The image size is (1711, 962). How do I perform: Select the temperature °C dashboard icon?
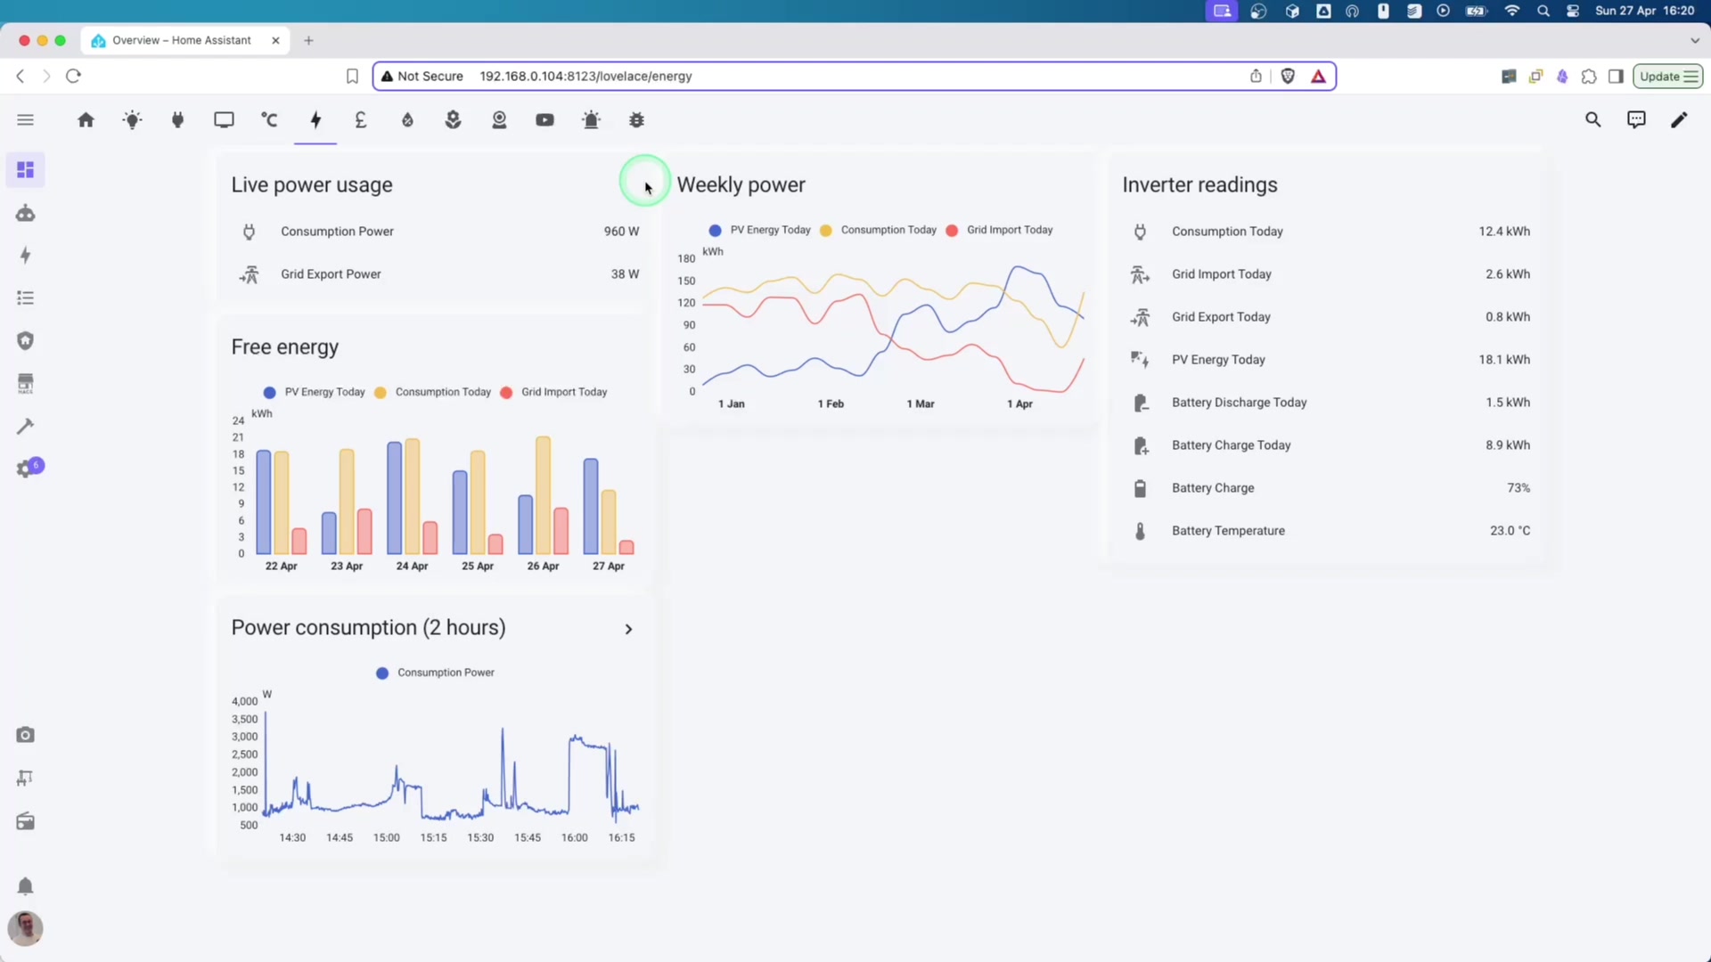click(269, 119)
